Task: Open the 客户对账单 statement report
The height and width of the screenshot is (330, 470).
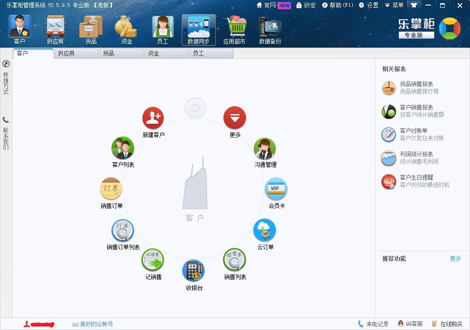Action: (413, 134)
